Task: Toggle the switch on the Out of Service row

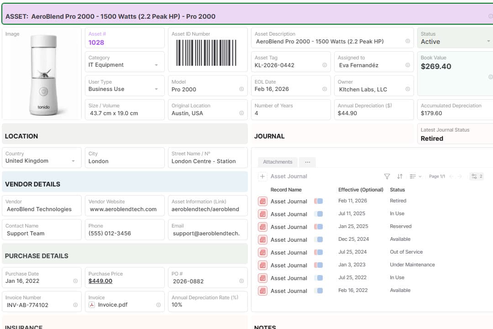Action: 319,252
